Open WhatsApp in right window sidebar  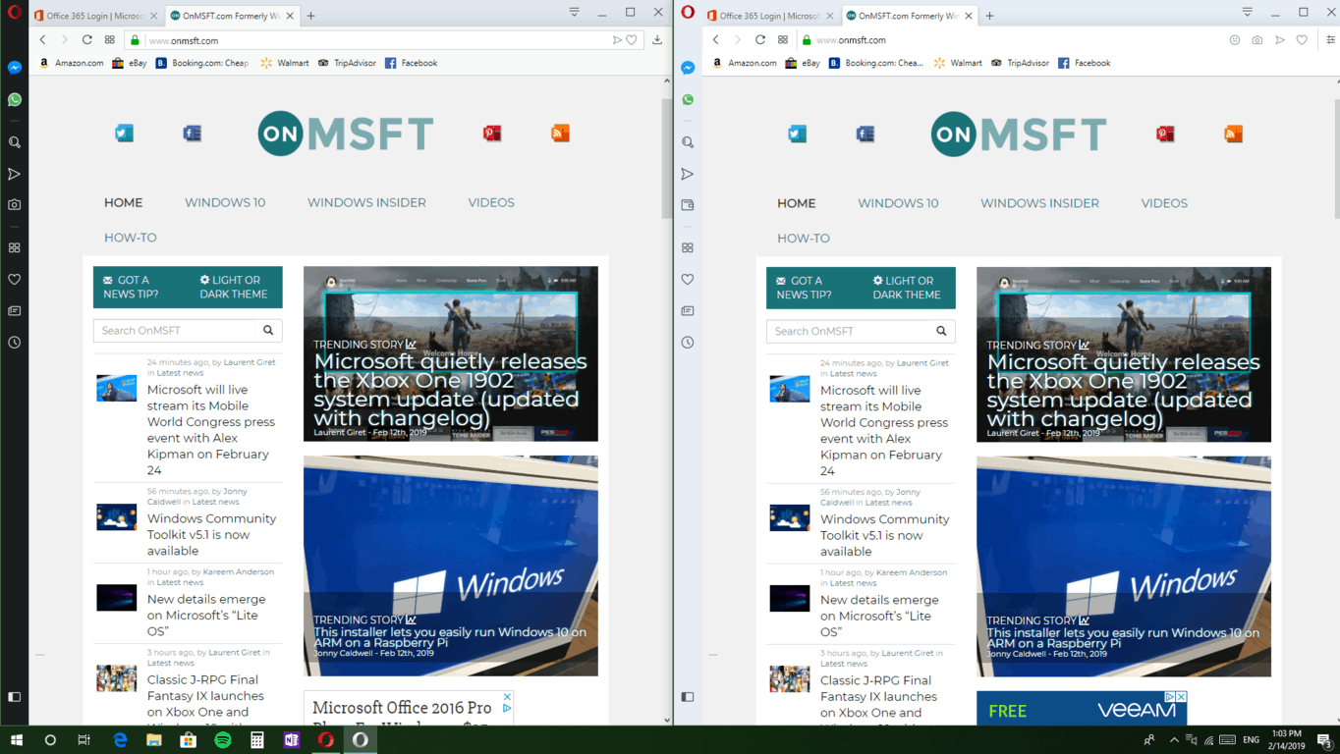coord(688,99)
